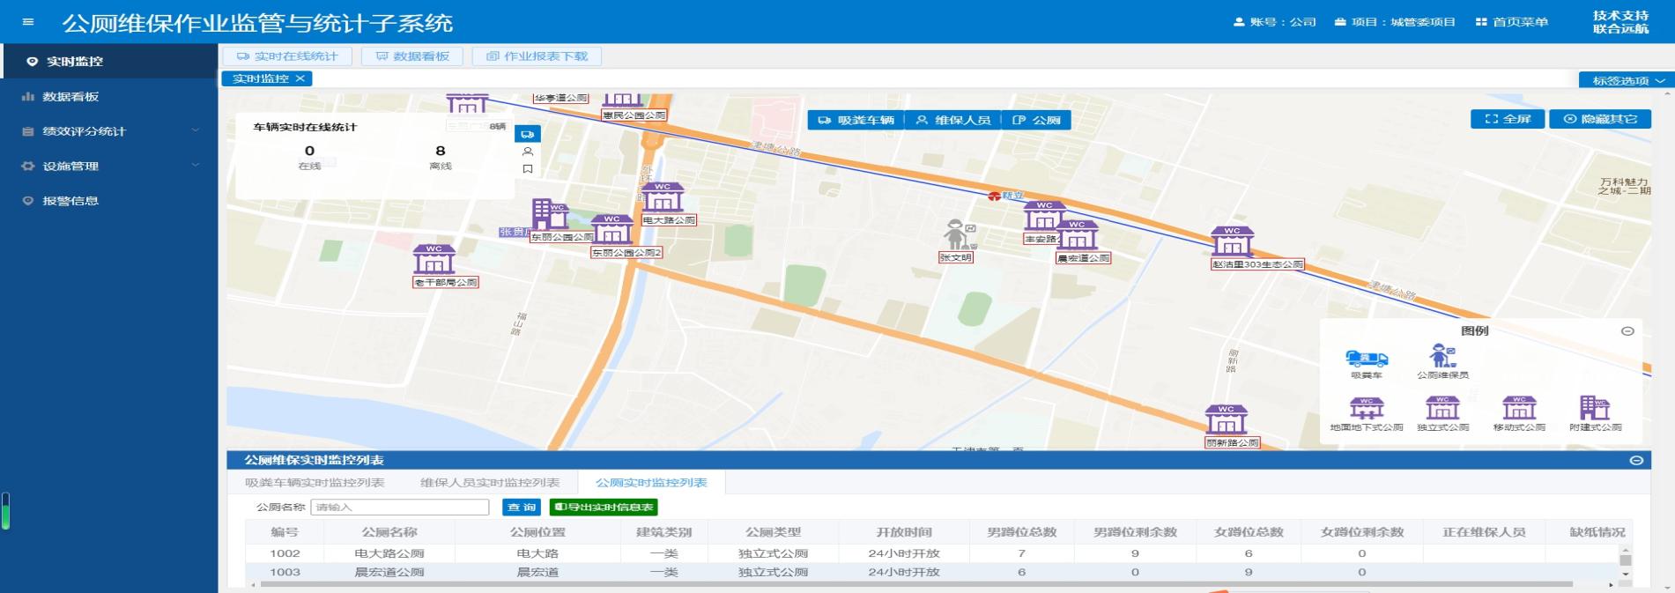Open 数据看板 in the sidebar
Image resolution: width=1675 pixels, height=593 pixels.
coord(70,97)
